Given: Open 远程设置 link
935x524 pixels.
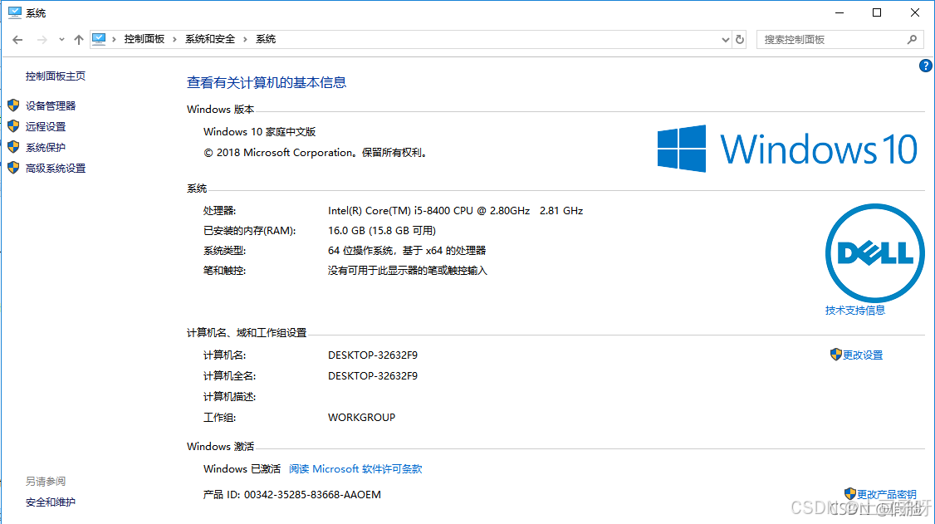Looking at the screenshot, I should click(x=46, y=126).
